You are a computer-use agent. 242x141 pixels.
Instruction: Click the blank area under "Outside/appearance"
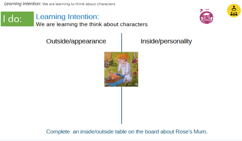(76, 86)
